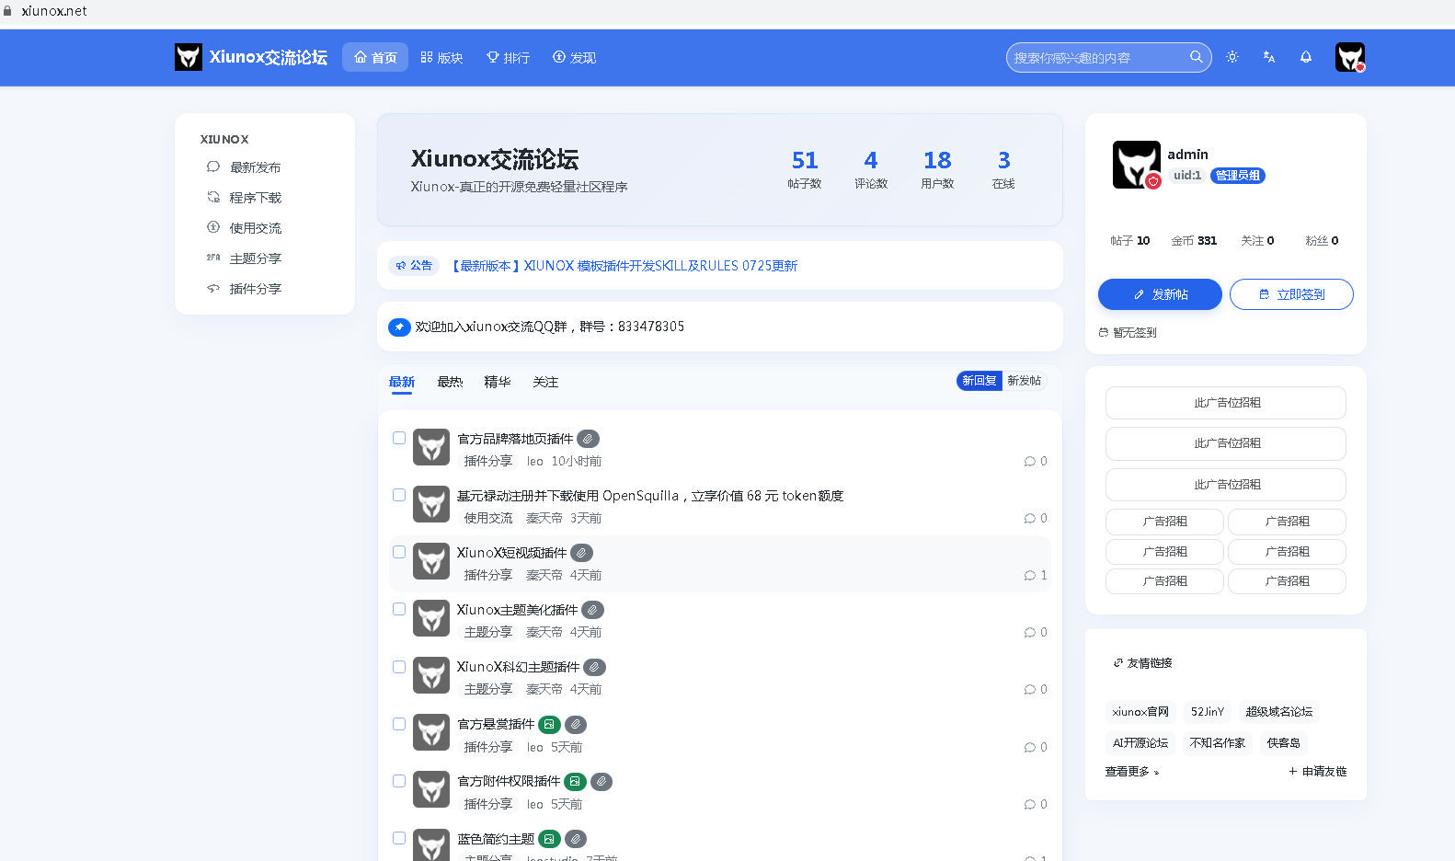Open the user avatar menu in header
Image resolution: width=1455 pixels, height=861 pixels.
(1350, 57)
